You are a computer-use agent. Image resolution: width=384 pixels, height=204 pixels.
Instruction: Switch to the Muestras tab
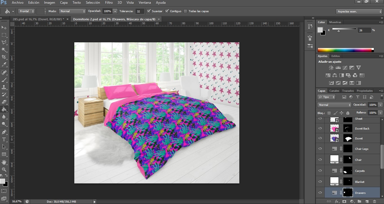tap(335, 22)
